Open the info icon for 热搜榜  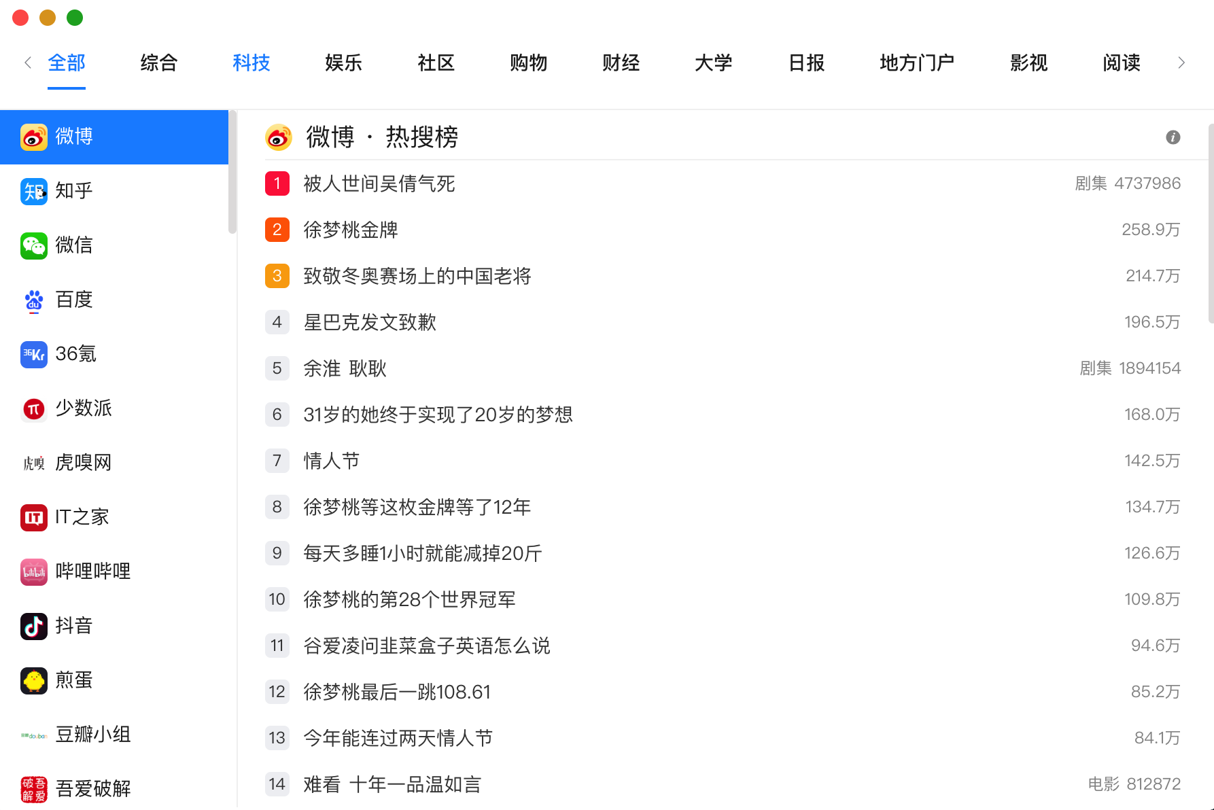(1173, 137)
